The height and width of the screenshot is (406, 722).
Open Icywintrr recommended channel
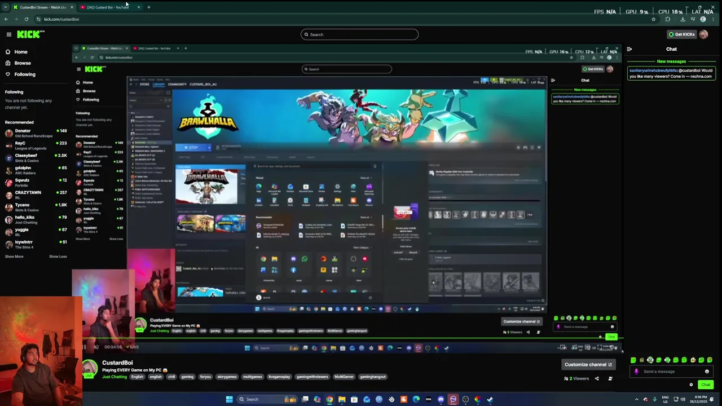tap(36, 244)
